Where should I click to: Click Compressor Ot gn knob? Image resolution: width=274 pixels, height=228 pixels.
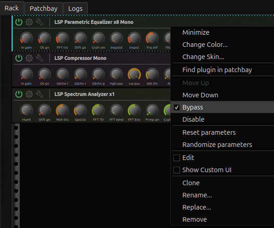(44, 74)
